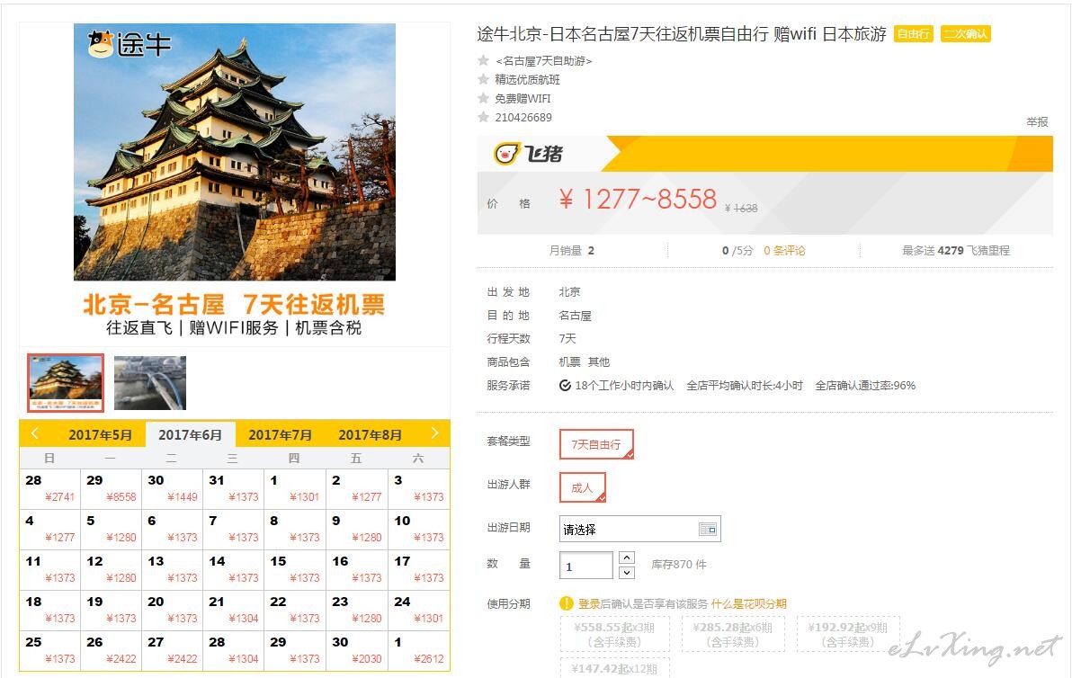The image size is (1072, 678).
Task: Select the Nagoya castle thumbnail
Action: coord(66,383)
